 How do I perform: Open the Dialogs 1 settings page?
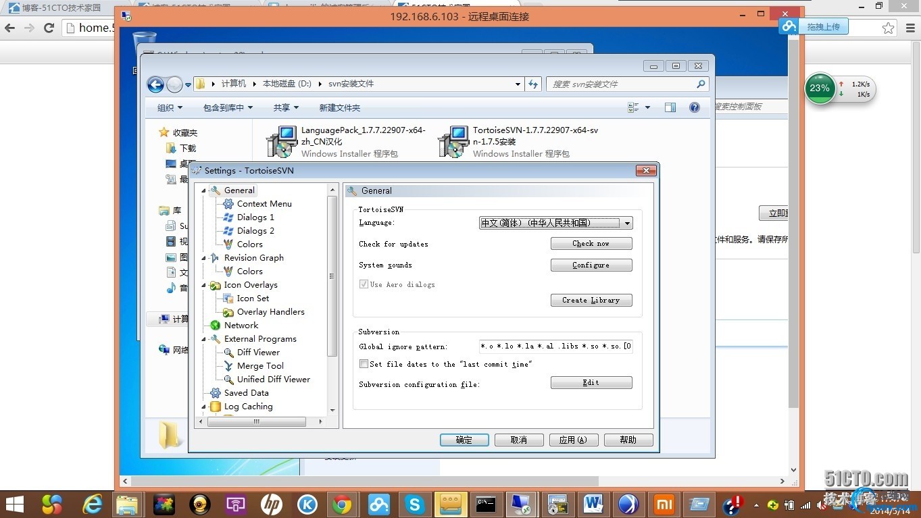tap(255, 217)
